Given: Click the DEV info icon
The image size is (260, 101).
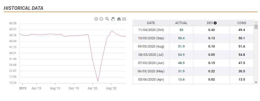Looking at the screenshot, I should pos(215,23).
